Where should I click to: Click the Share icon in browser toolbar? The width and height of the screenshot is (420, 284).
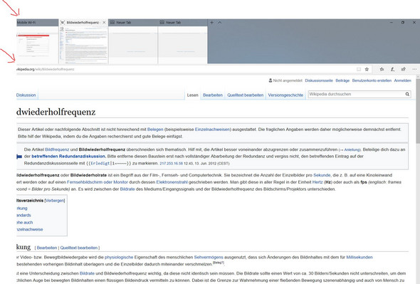click(403, 69)
